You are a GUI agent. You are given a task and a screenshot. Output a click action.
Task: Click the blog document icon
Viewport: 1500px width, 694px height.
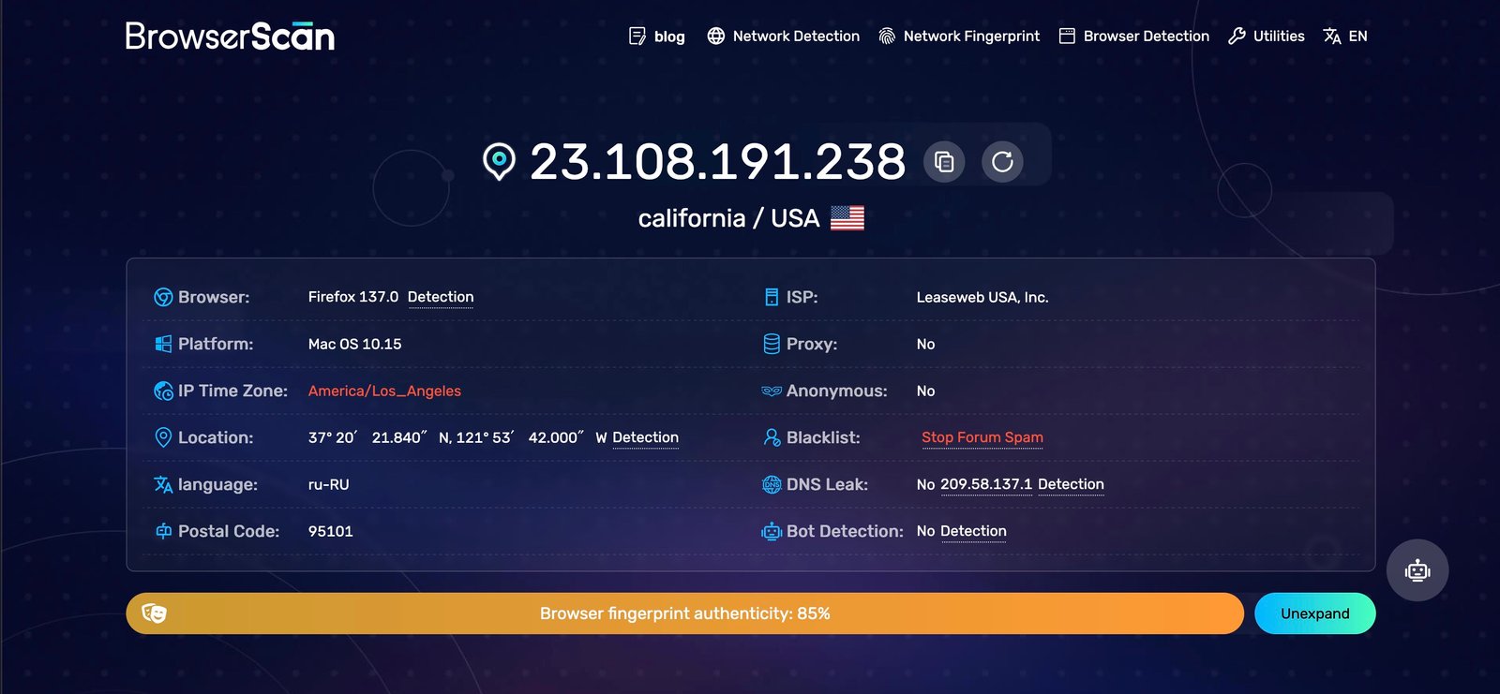(637, 36)
